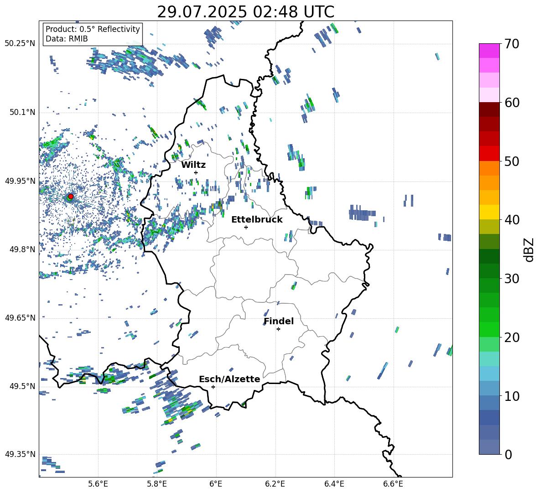Click the 10 colorbar tick label
The height and width of the screenshot is (493, 540).
point(512,396)
